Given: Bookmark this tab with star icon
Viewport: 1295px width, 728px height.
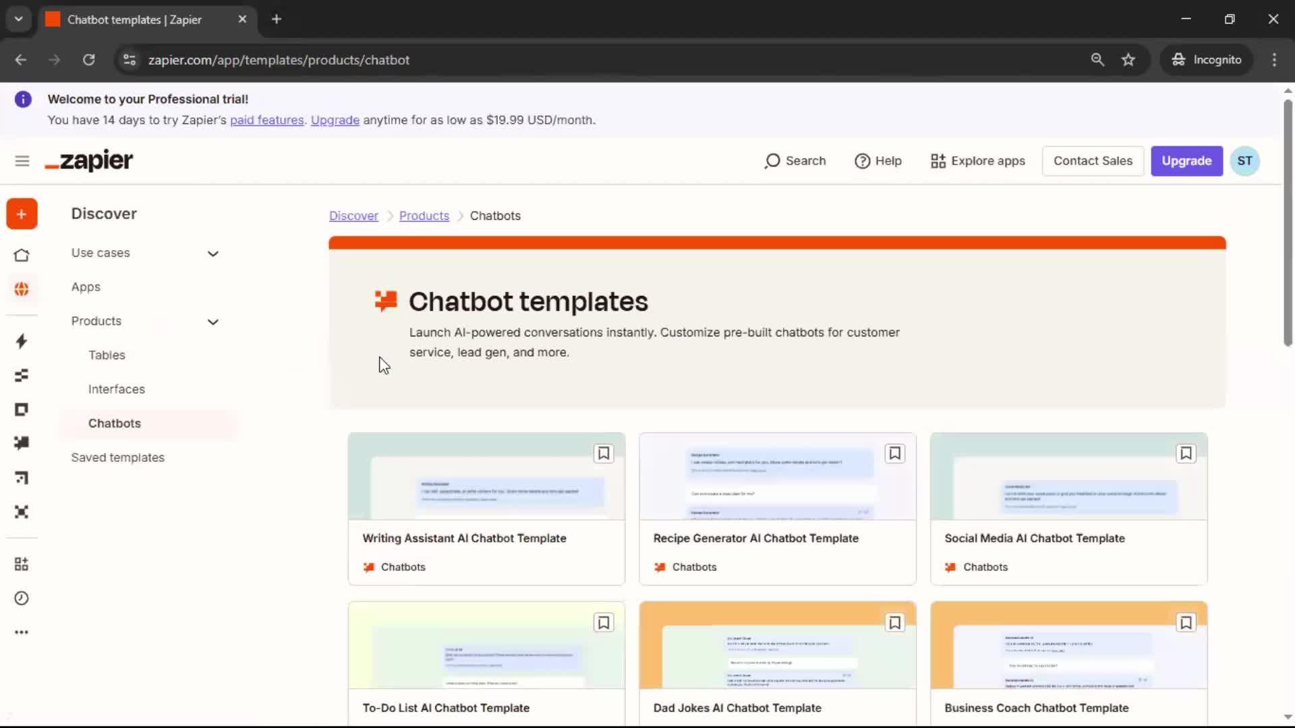Looking at the screenshot, I should (1128, 60).
